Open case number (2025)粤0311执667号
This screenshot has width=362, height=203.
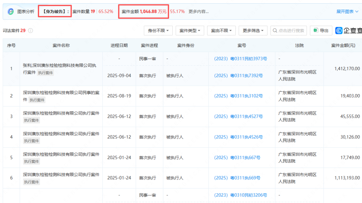tap(237, 157)
